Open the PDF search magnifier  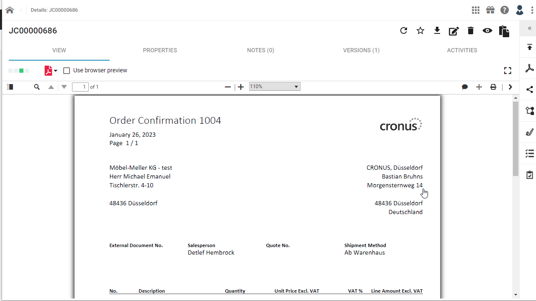[x=37, y=87]
